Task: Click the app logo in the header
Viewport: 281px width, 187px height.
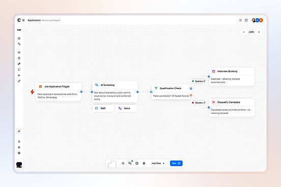Action: 19,20
